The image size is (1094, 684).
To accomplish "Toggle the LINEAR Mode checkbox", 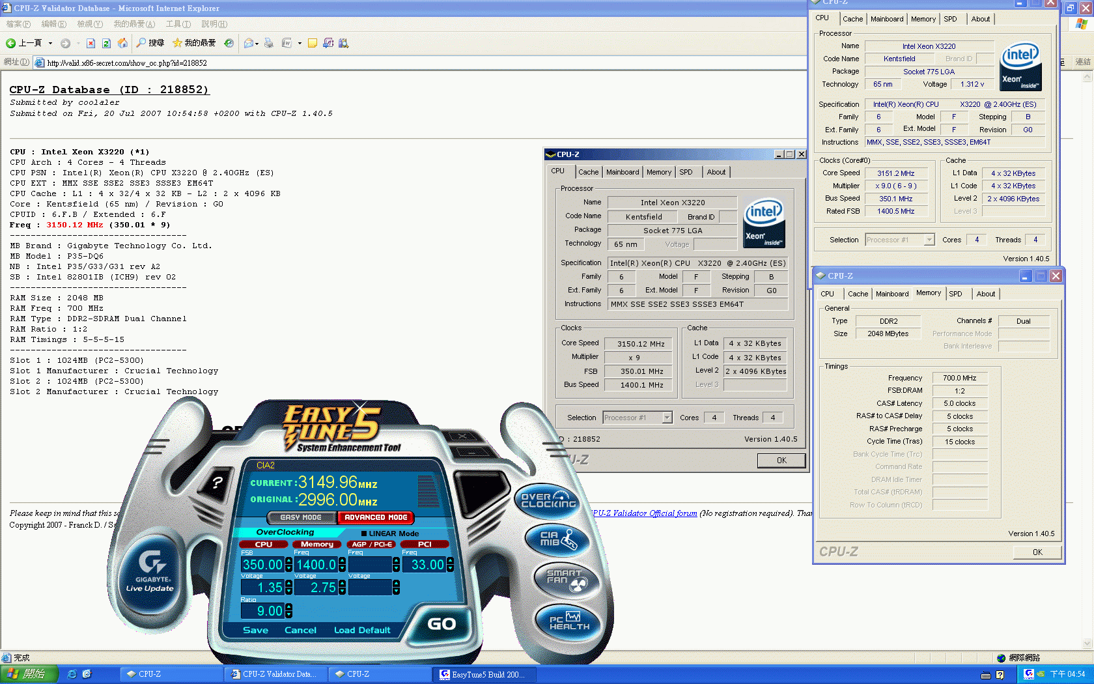I will point(364,534).
